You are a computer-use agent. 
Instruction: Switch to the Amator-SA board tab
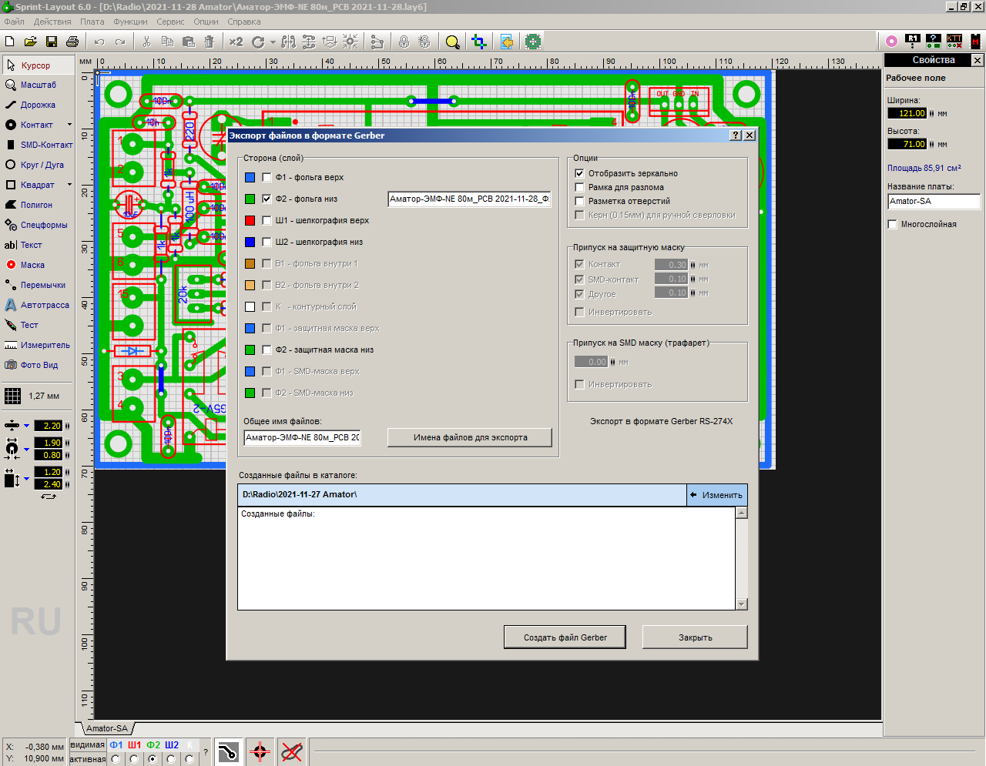106,728
